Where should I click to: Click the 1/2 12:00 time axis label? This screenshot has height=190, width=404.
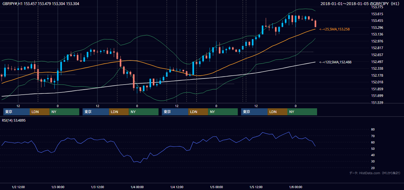click(x=18, y=187)
